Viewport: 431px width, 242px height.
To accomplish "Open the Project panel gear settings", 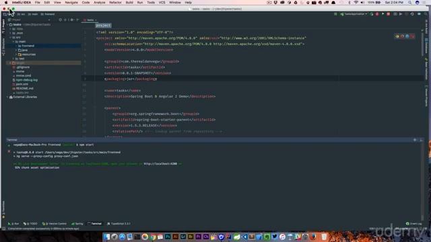I will click(72, 19).
